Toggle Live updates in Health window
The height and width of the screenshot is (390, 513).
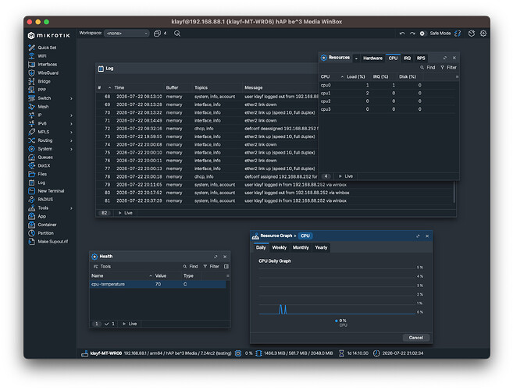click(130, 324)
